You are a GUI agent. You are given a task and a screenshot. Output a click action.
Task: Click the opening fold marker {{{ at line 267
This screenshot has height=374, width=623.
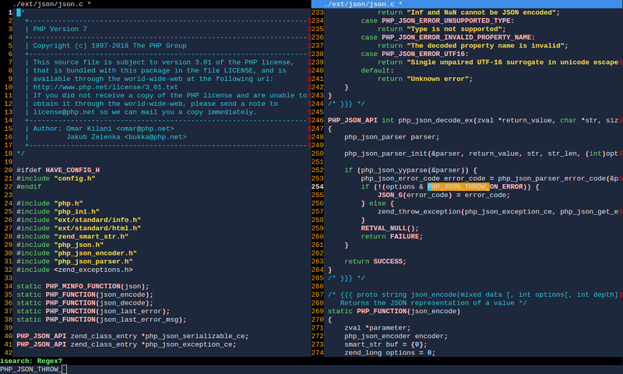click(346, 295)
